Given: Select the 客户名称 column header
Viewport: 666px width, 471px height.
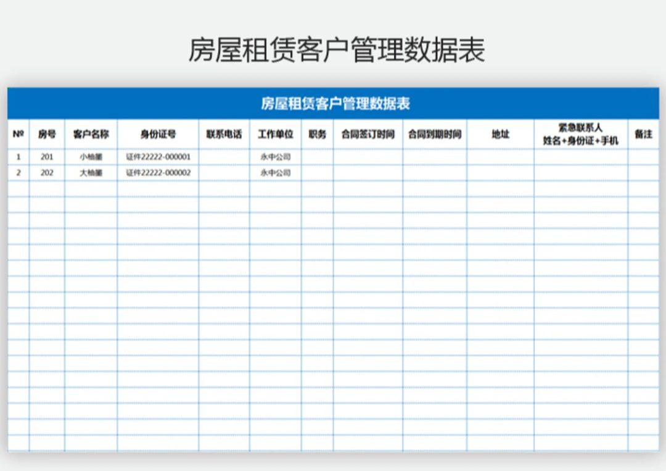Looking at the screenshot, I should coord(91,134).
